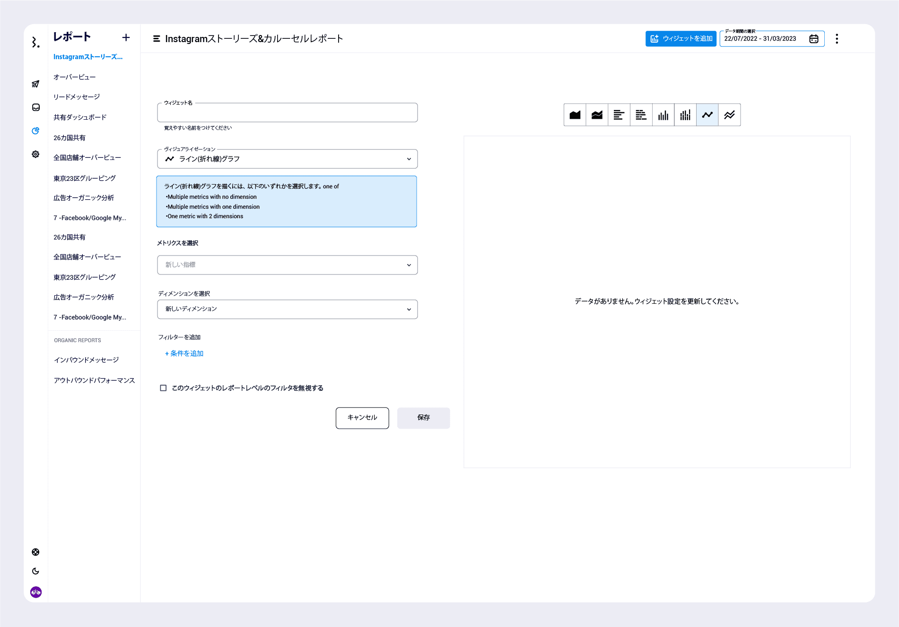Viewport: 899px width, 627px height.
Task: Open the 新しいディメンション dropdown
Action: pos(287,309)
